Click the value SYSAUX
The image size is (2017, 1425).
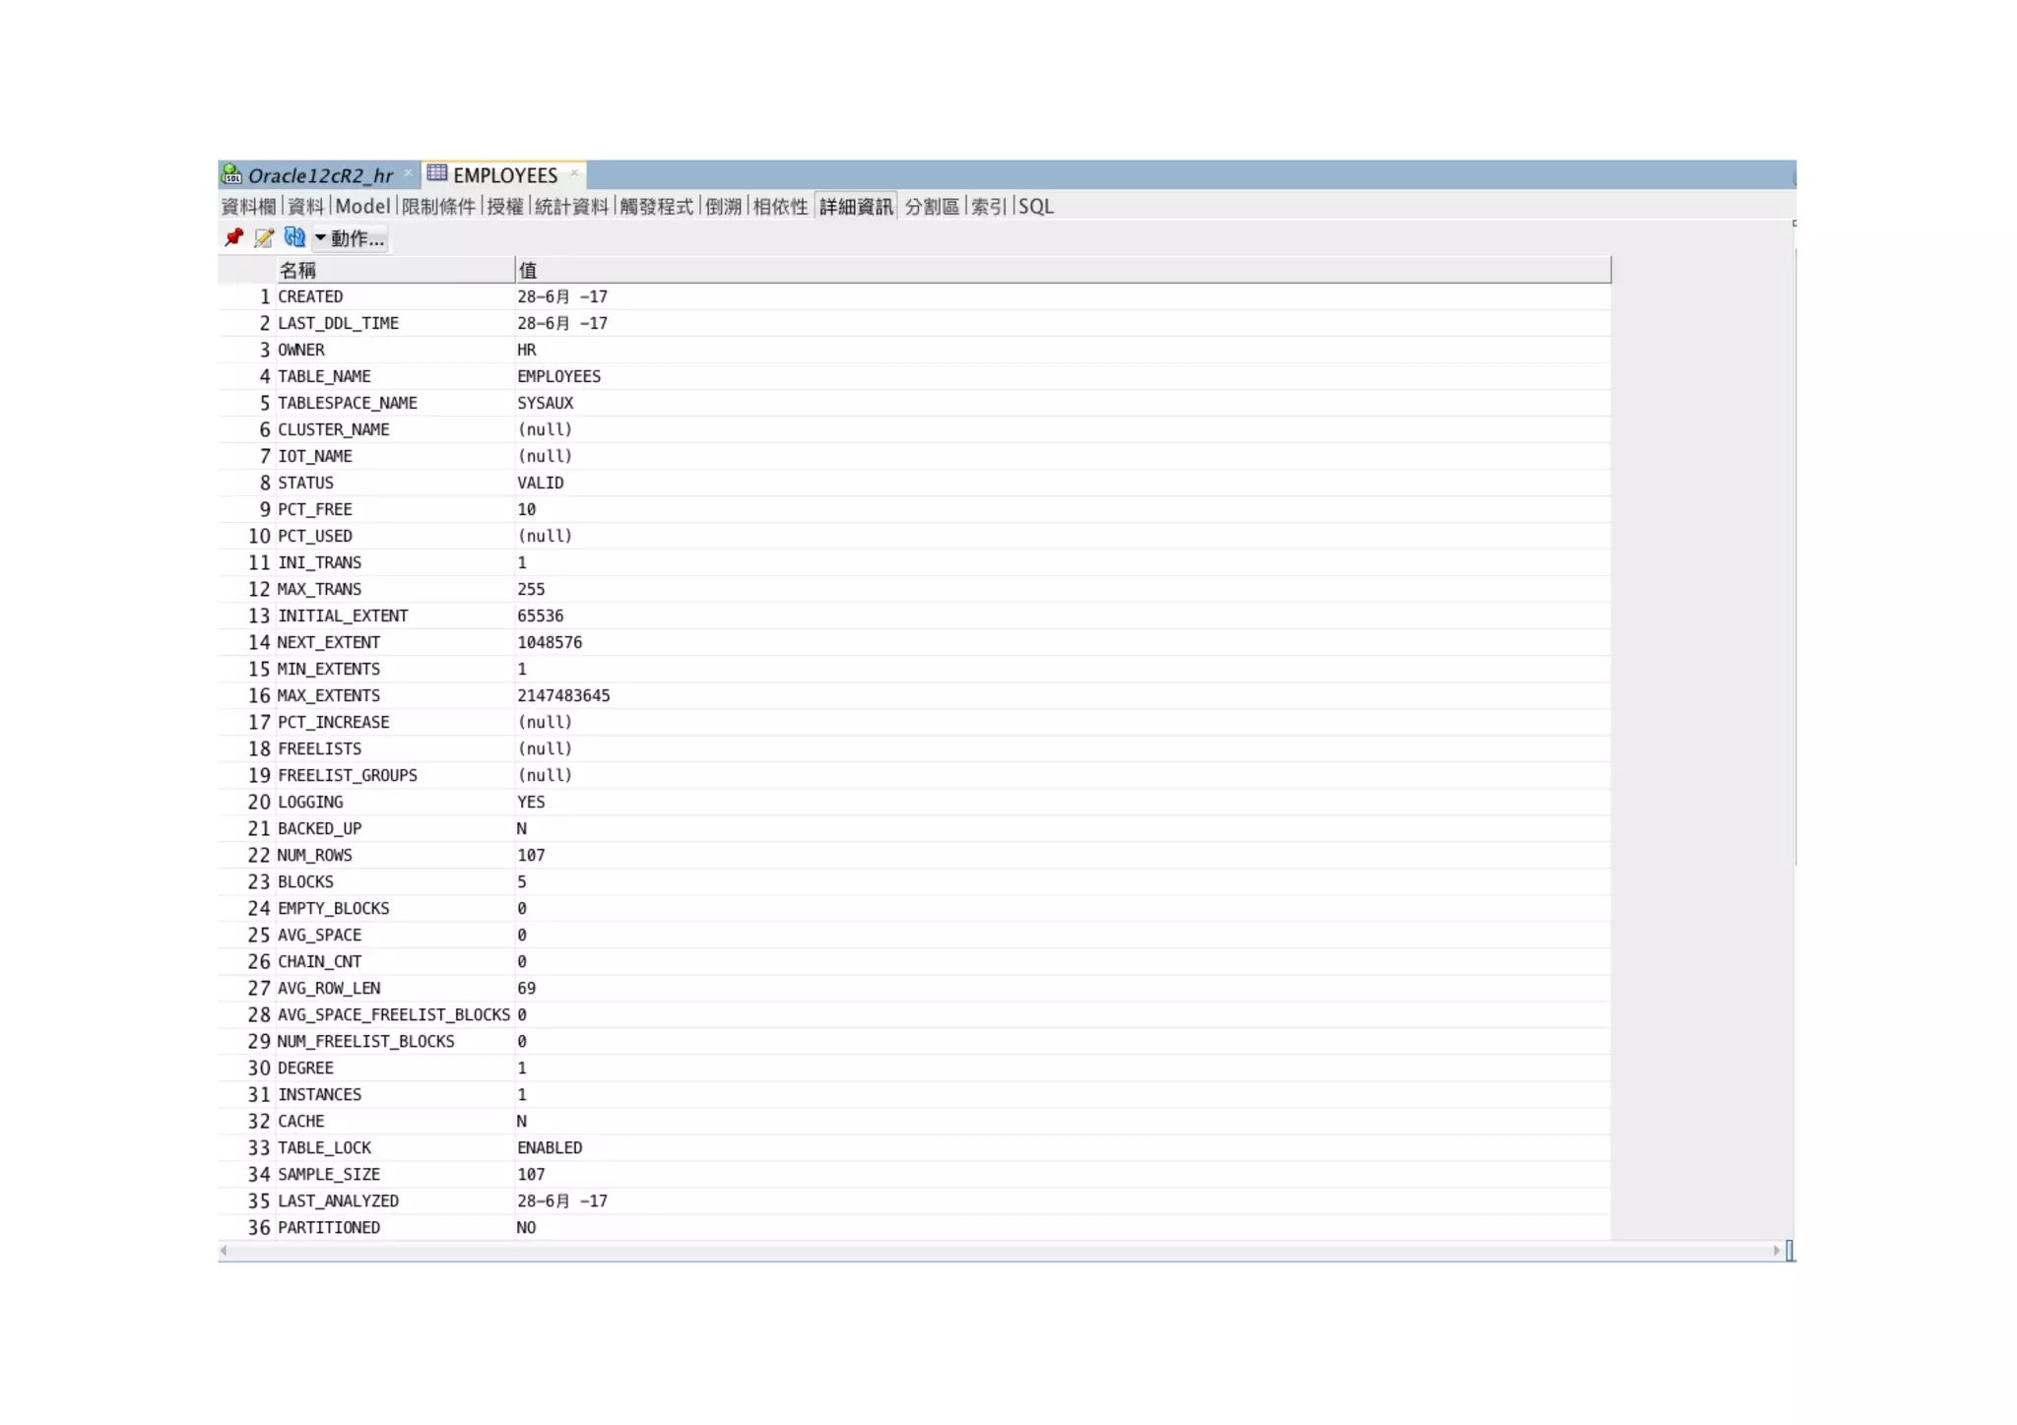coord(546,403)
